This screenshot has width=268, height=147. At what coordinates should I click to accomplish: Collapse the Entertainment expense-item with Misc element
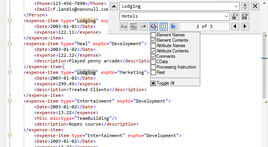click(x=10, y=101)
